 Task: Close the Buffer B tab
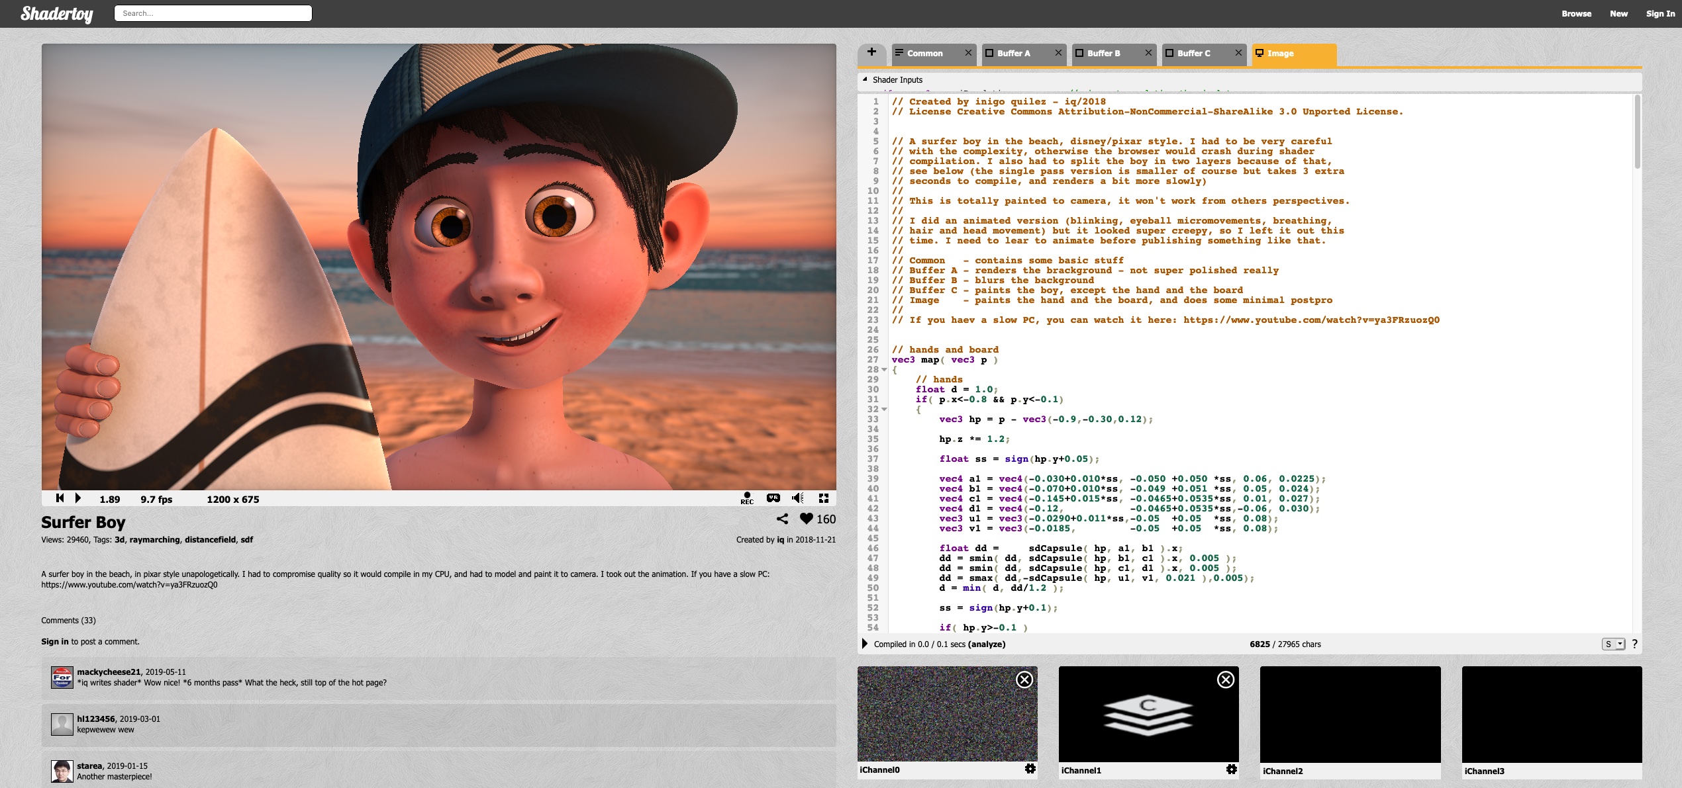(1148, 53)
